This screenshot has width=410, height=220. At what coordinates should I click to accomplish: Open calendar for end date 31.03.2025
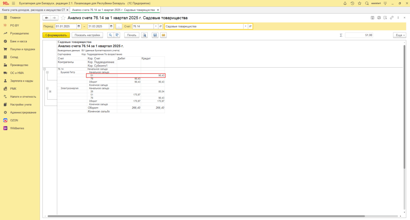[x=111, y=26]
